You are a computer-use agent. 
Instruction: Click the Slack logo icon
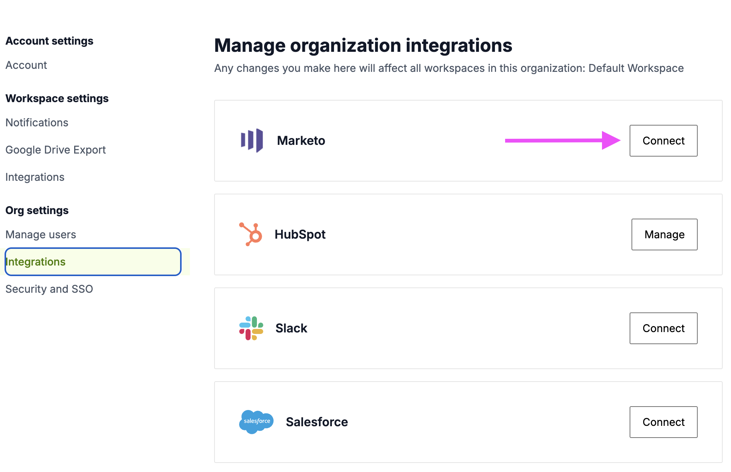[251, 328]
